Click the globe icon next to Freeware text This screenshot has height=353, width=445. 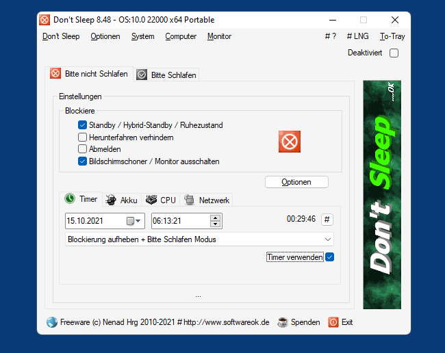(x=51, y=322)
